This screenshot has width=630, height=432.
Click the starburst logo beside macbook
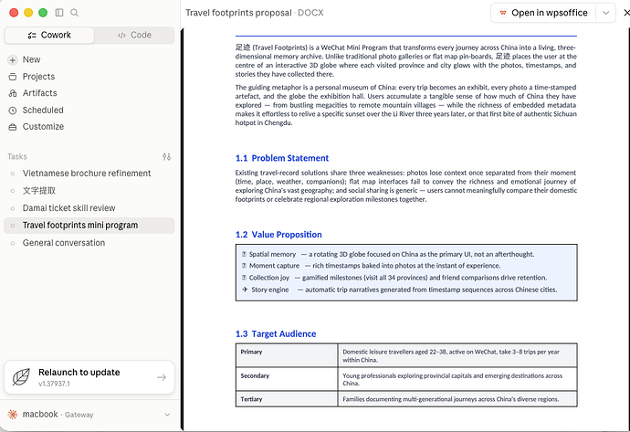click(x=13, y=415)
